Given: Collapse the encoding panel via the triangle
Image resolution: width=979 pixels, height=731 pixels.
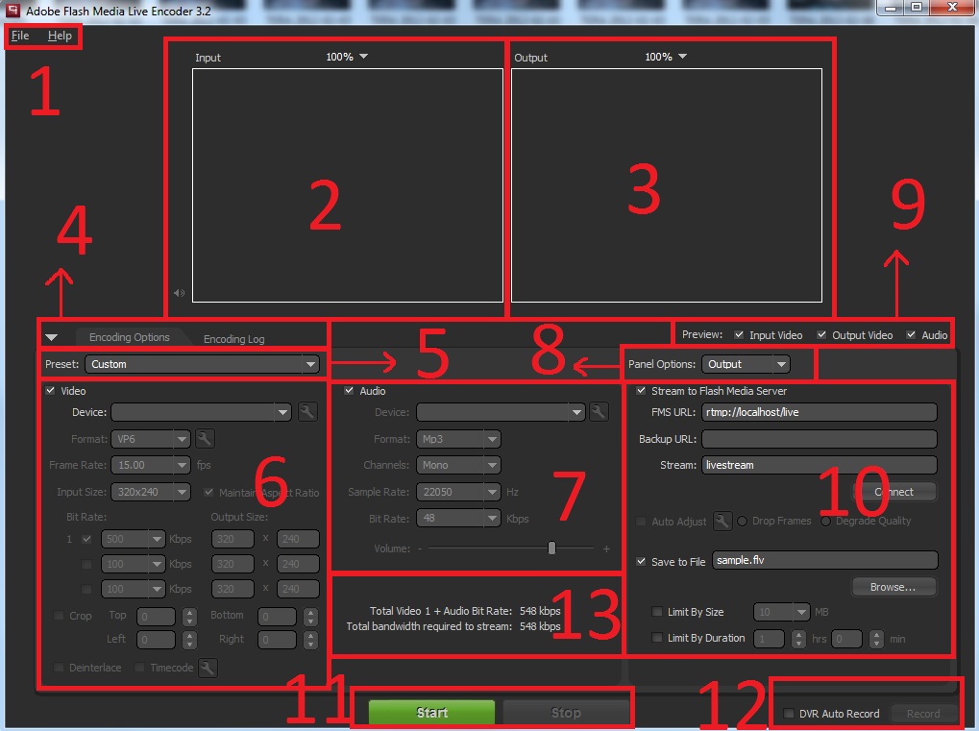Looking at the screenshot, I should click(53, 336).
